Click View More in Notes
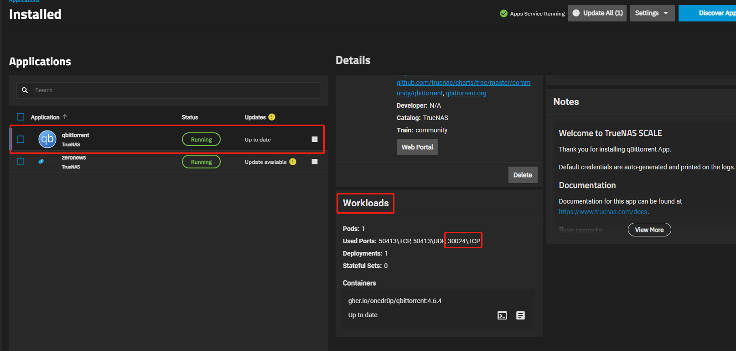Viewport: 736px width, 351px height. point(649,230)
